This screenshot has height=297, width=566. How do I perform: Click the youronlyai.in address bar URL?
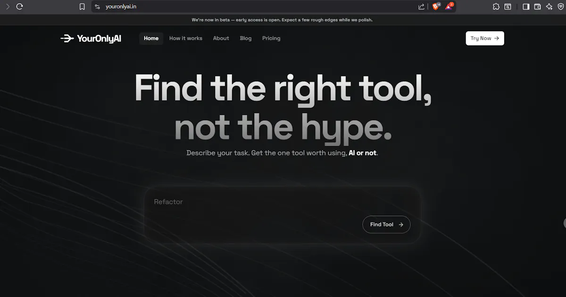(121, 7)
